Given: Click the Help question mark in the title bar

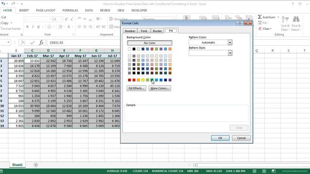Looking at the screenshot, I should 293,4.
